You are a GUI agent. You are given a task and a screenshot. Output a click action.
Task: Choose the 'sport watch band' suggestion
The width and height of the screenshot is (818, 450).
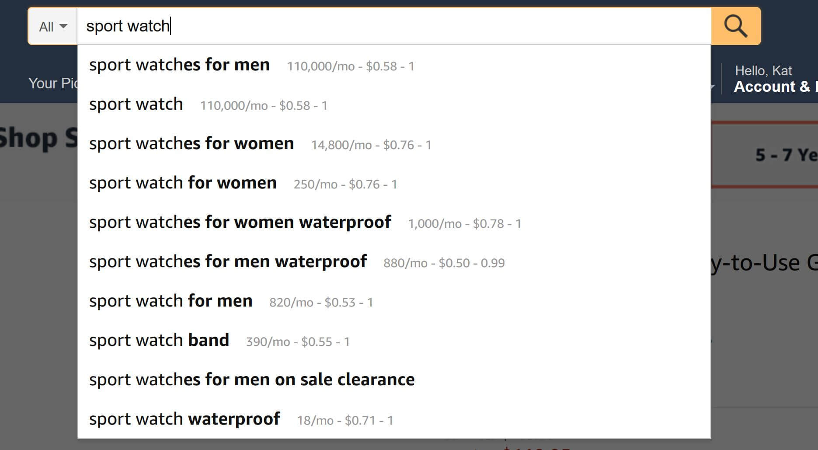394,340
